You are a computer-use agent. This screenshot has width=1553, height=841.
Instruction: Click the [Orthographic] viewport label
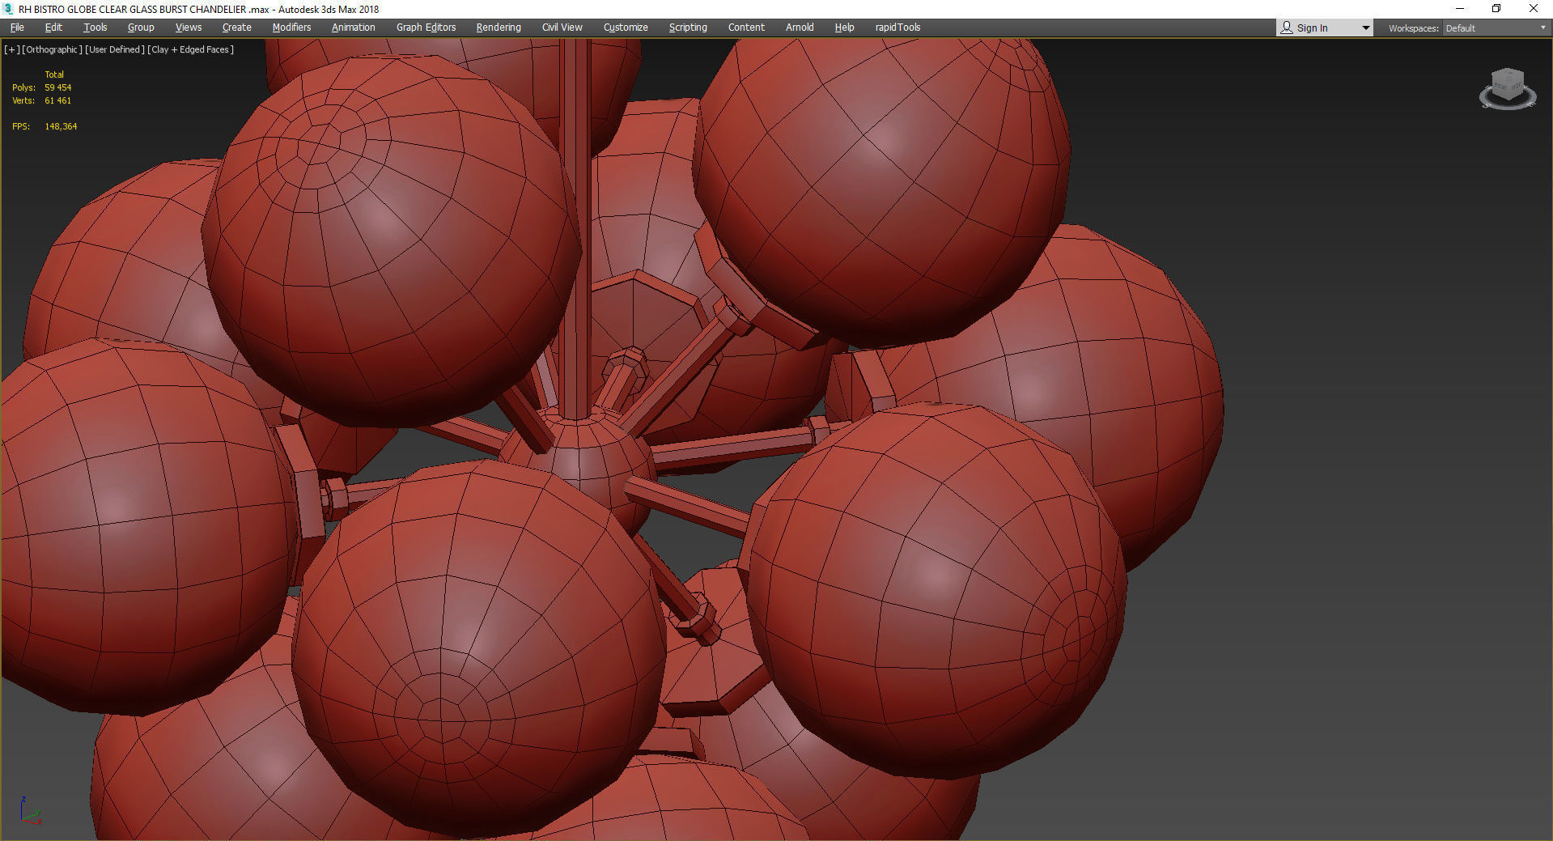click(52, 49)
